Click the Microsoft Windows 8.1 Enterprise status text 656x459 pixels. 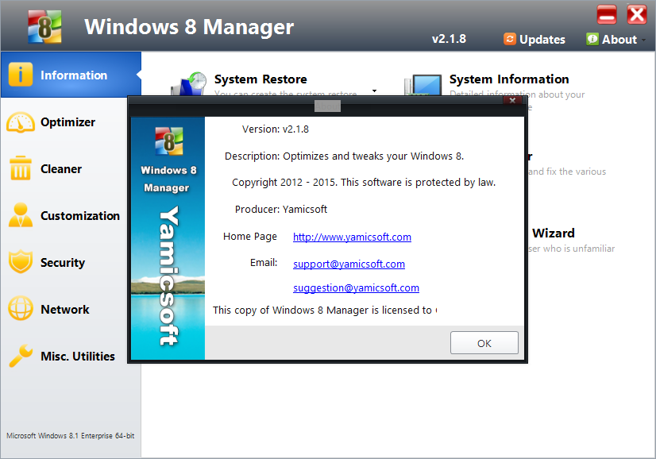coord(70,435)
